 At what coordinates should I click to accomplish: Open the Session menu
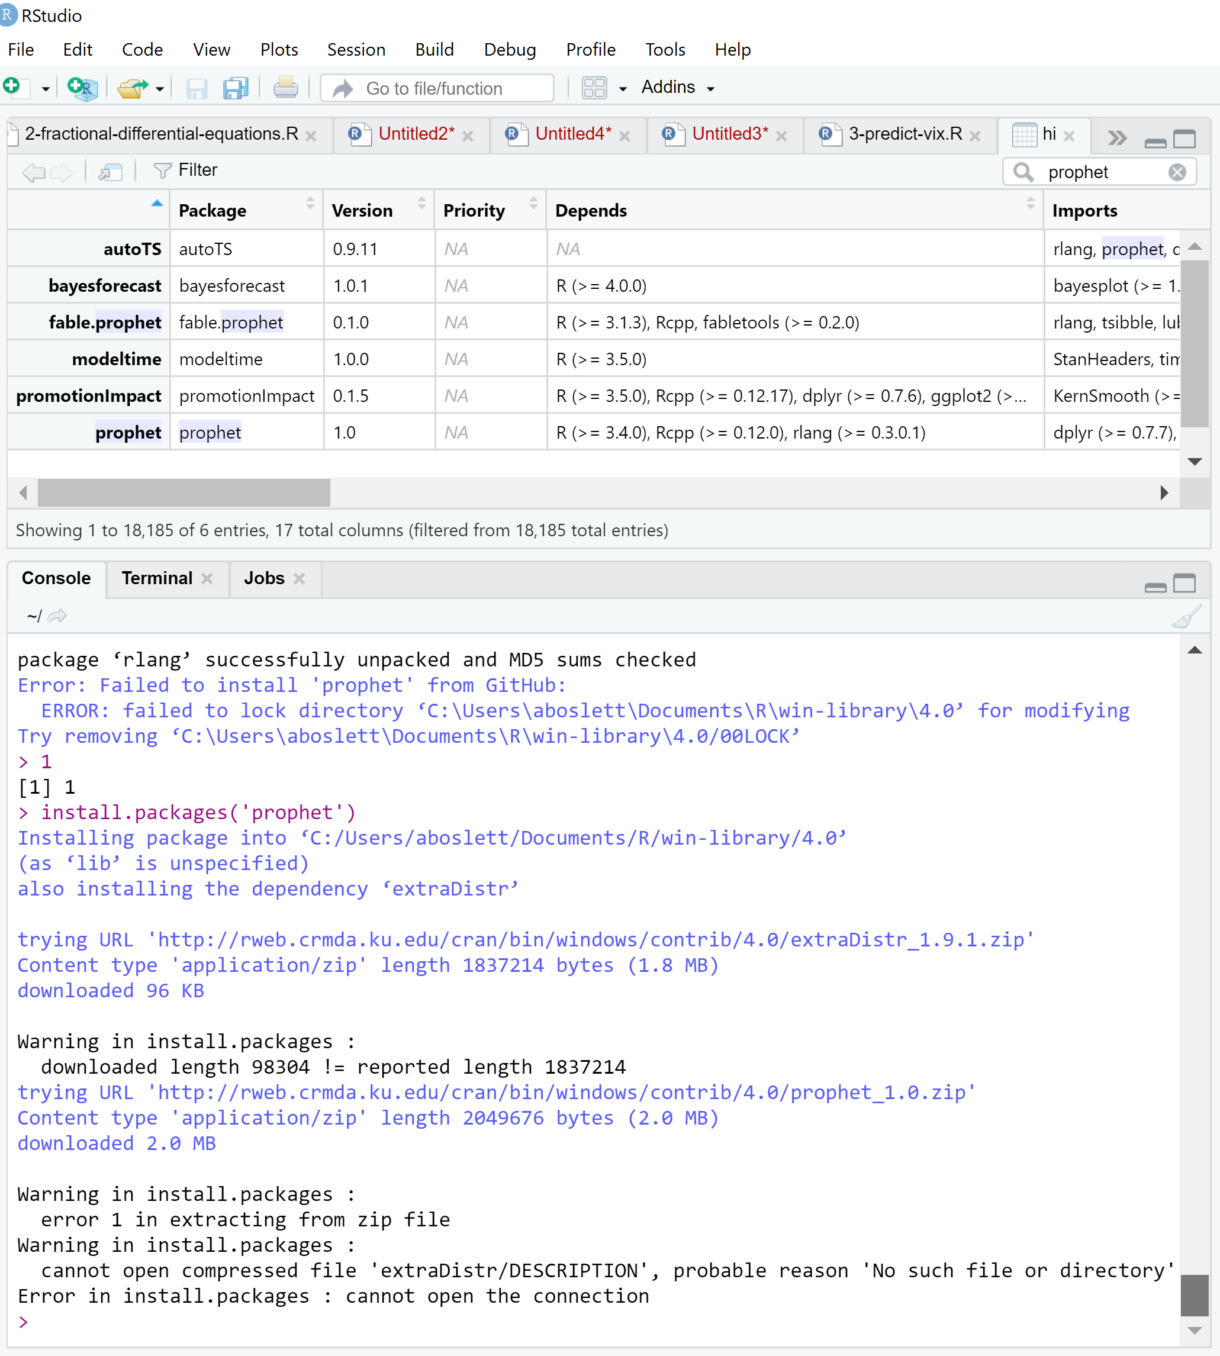pyautogui.click(x=356, y=49)
